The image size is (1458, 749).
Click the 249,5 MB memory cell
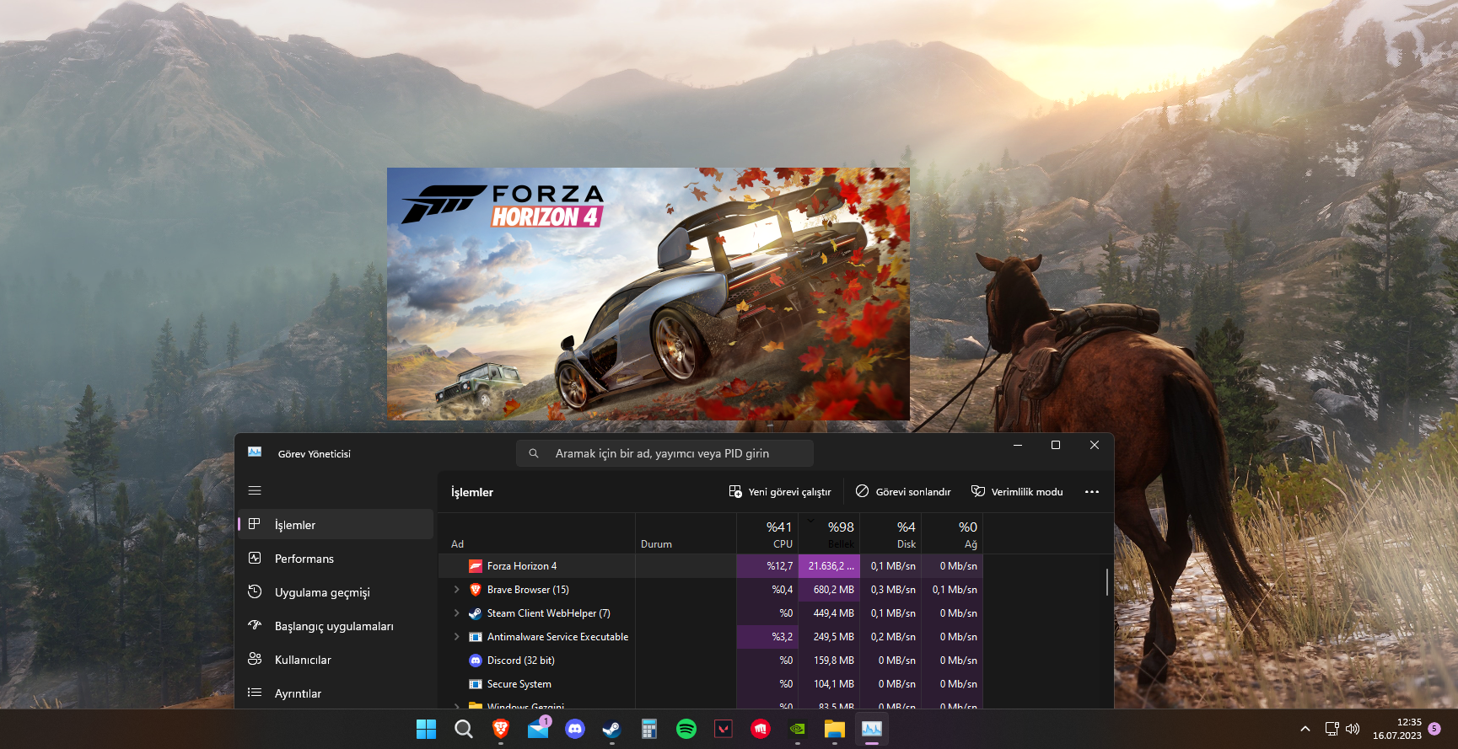(x=829, y=637)
